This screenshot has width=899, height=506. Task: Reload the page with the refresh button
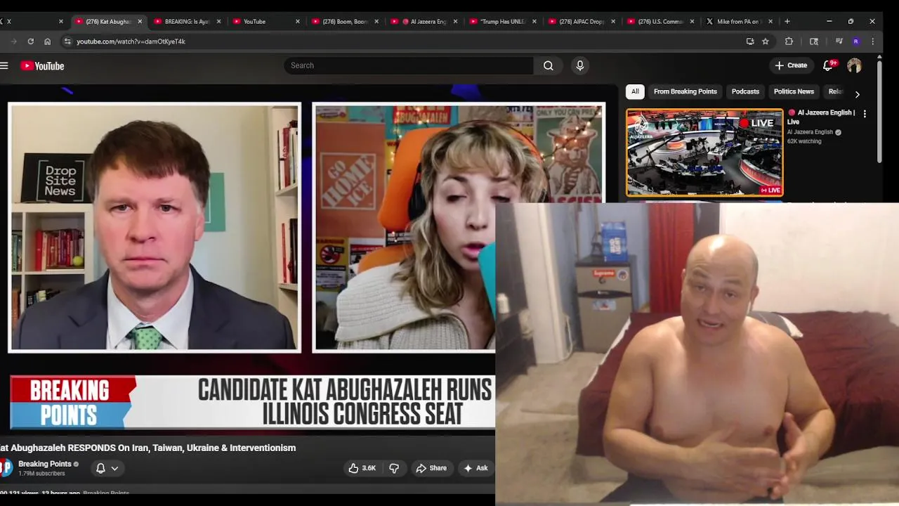(x=30, y=41)
